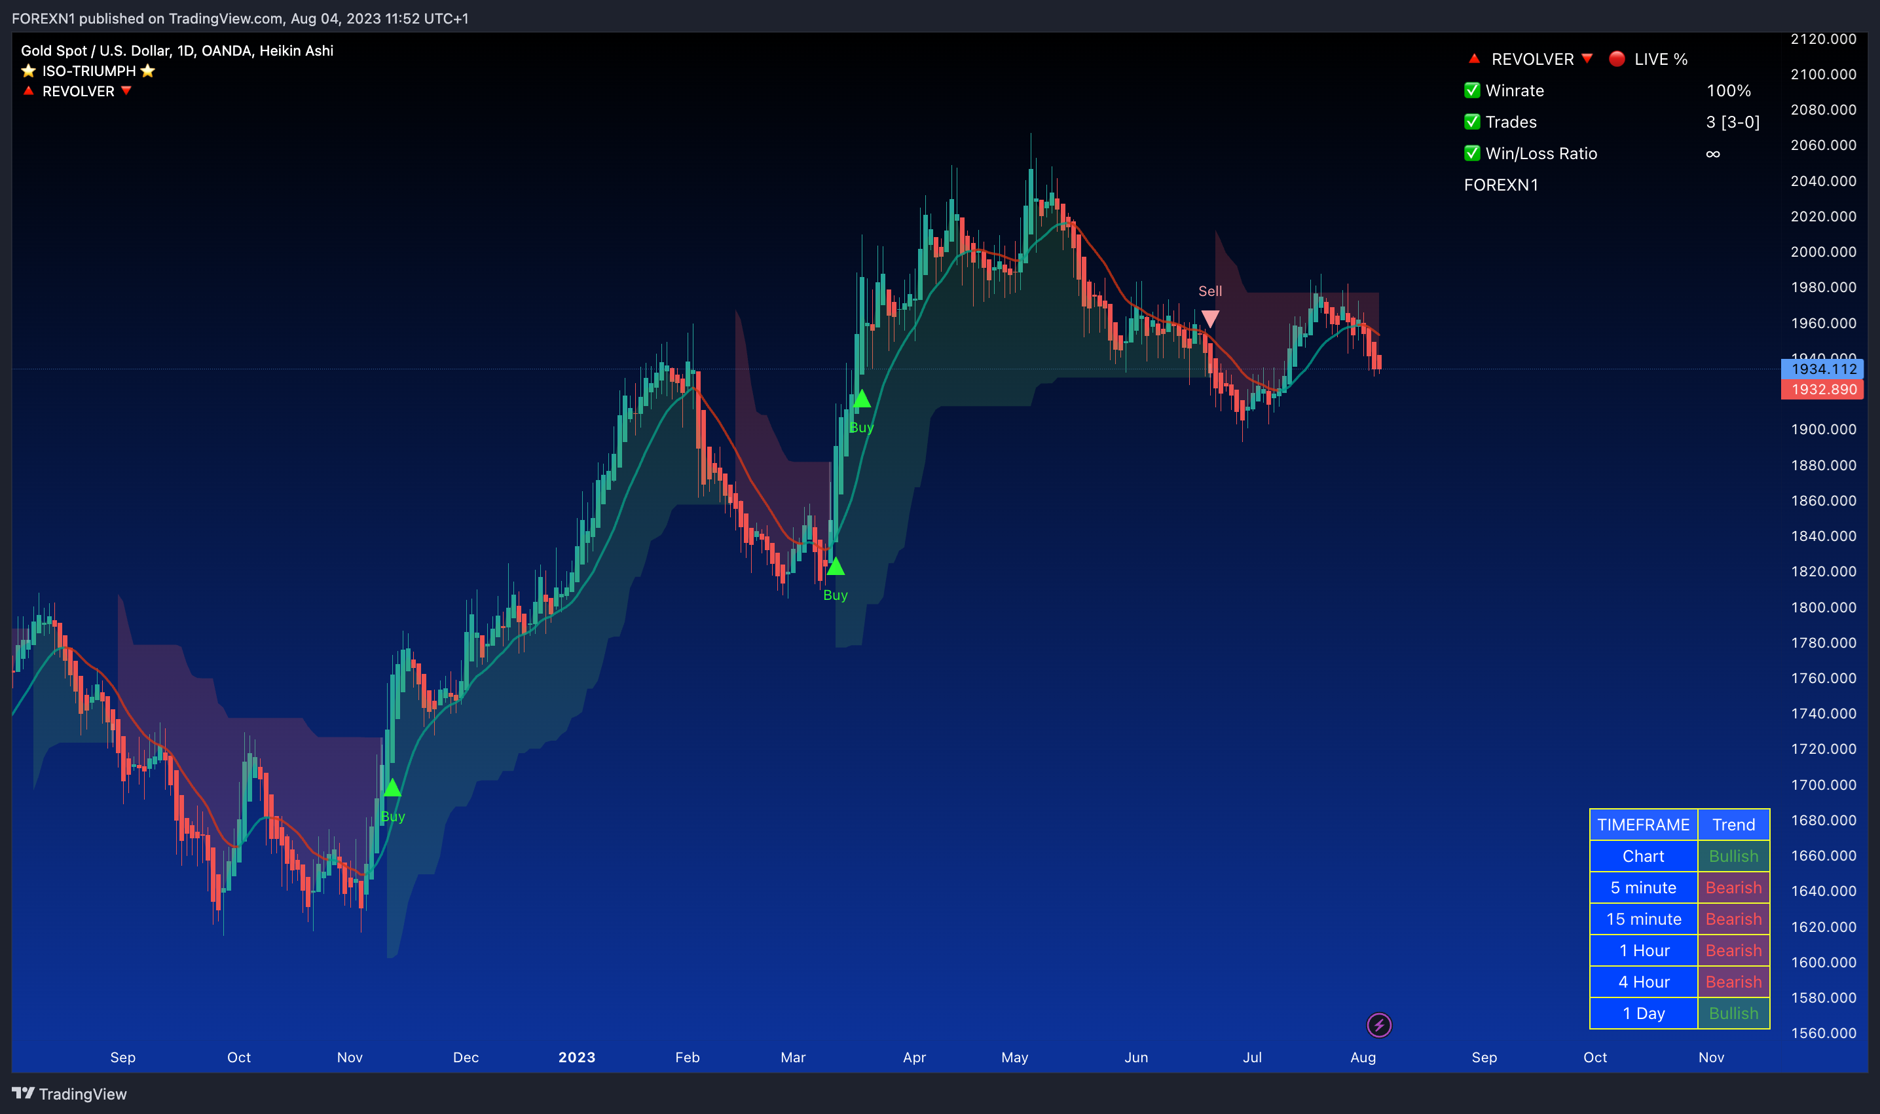Click the TradingView logo at bottom left
The image size is (1880, 1114).
pos(69,1094)
